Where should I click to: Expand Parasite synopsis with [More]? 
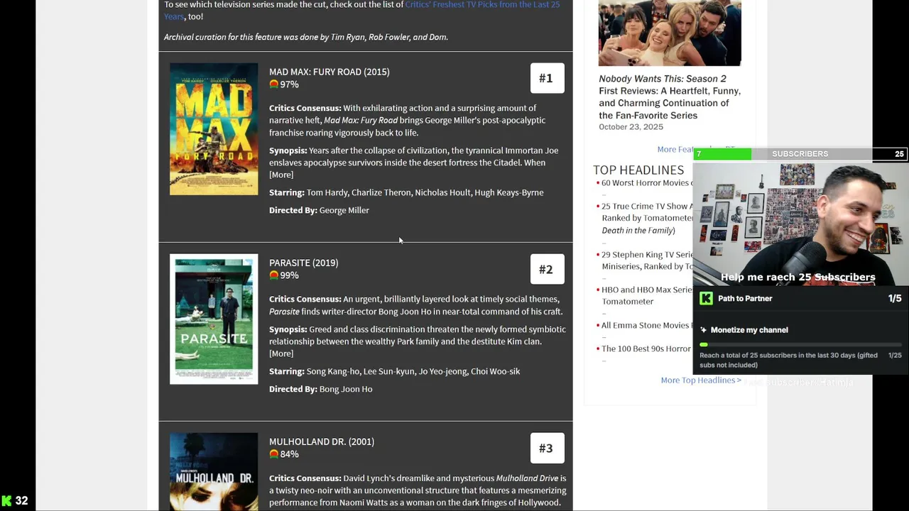point(281,353)
